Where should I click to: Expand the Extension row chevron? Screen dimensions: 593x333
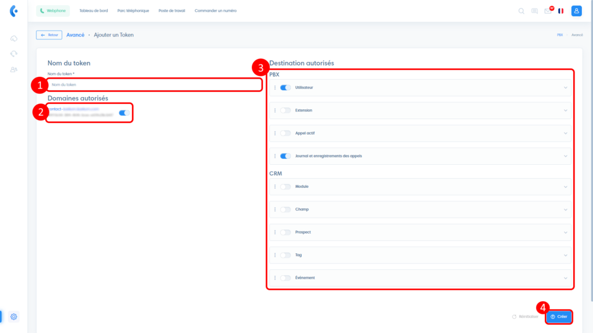pos(565,110)
